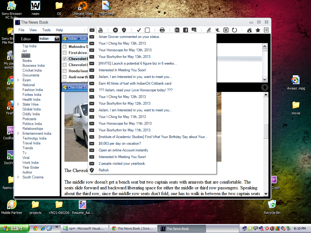Select Technlogy India category
Screen dimensions: 311x233
click(34, 138)
